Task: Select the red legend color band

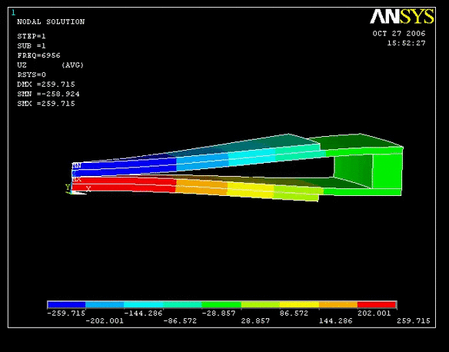Action: click(377, 304)
